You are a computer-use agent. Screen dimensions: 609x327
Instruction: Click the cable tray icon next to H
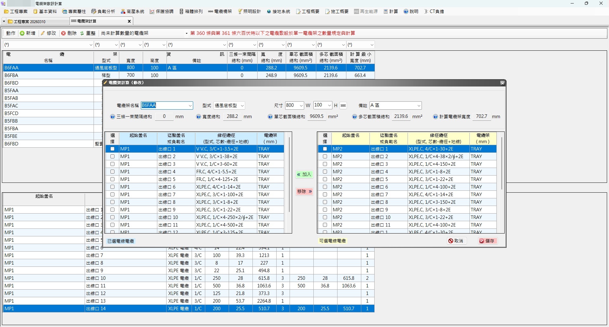(343, 106)
